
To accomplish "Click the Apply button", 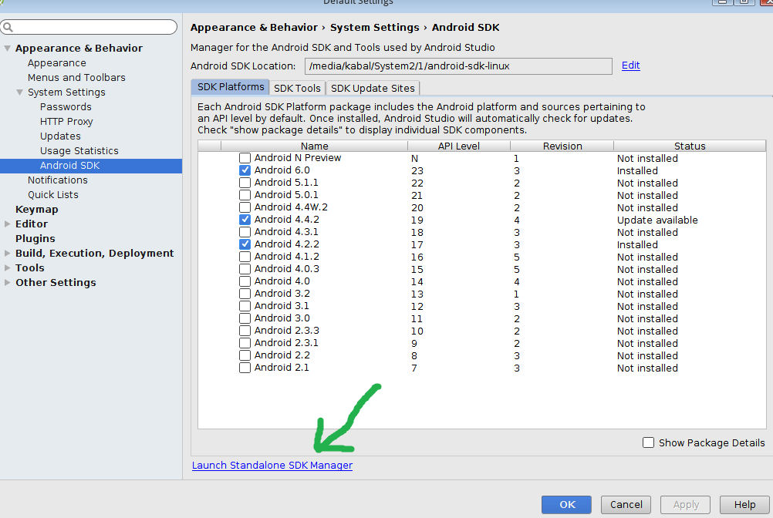I will 686,505.
